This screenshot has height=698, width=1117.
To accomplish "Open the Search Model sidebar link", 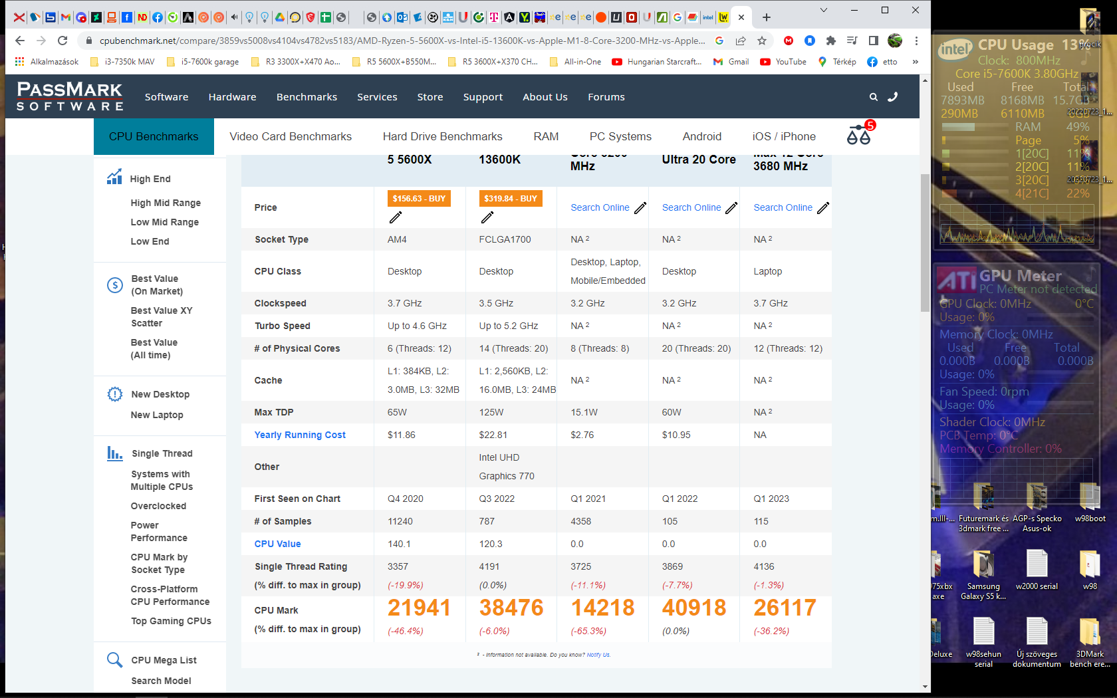I will (x=161, y=681).
